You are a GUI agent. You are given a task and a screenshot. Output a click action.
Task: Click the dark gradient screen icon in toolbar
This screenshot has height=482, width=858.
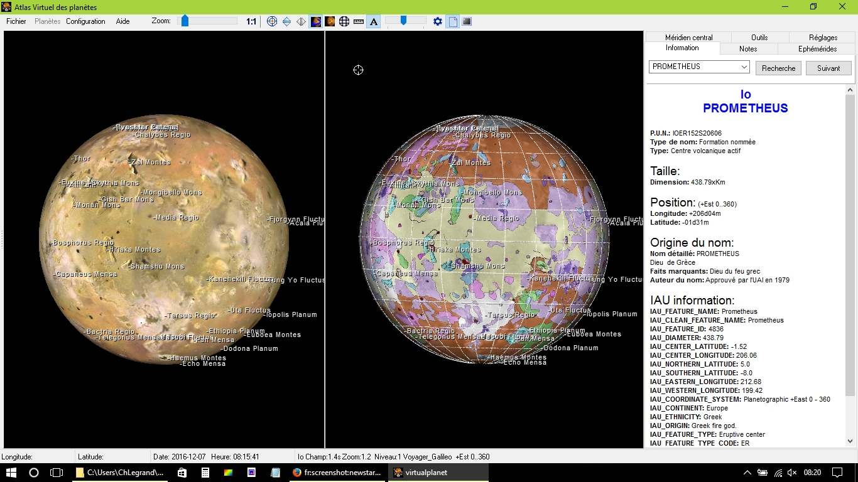467,21
